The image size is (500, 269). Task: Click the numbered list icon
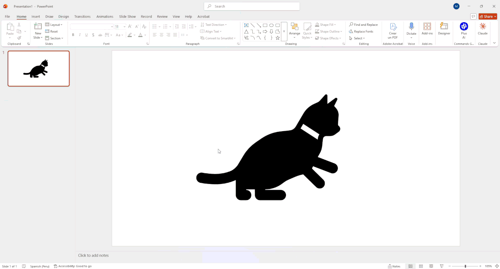click(x=165, y=27)
